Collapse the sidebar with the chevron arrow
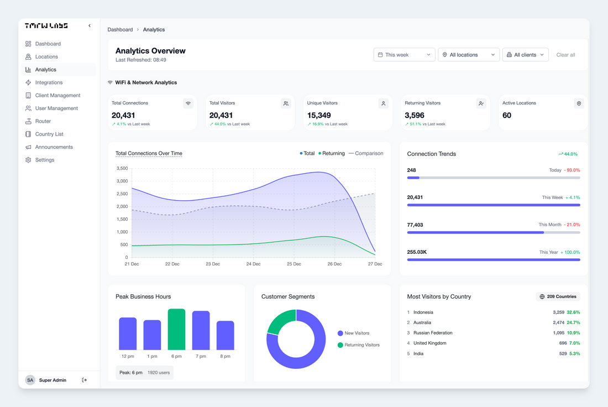The width and height of the screenshot is (608, 407). [90, 25]
